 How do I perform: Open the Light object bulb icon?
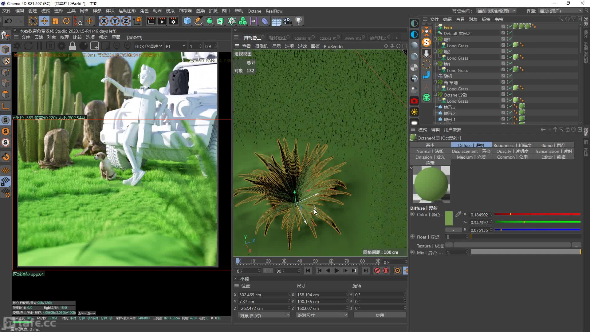click(298, 21)
